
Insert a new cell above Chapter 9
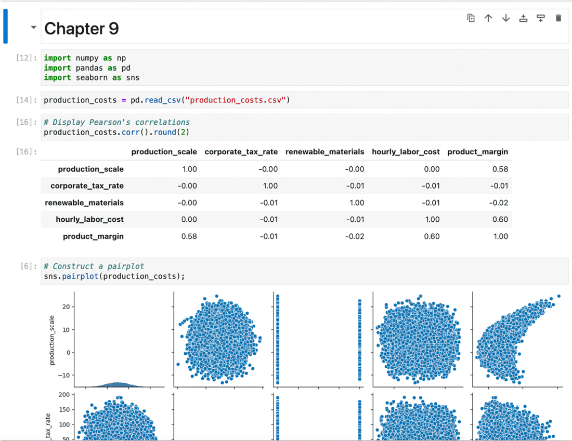point(523,18)
